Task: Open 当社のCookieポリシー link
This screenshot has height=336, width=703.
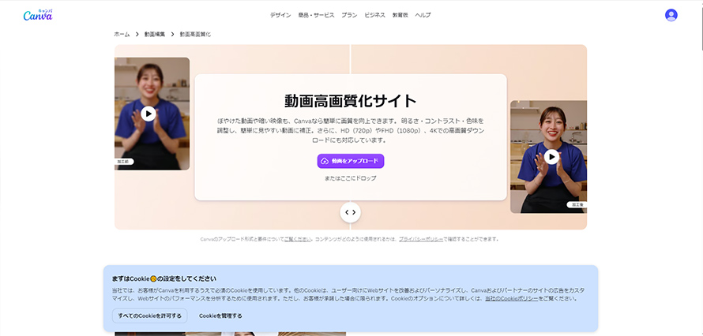Action: [512, 298]
